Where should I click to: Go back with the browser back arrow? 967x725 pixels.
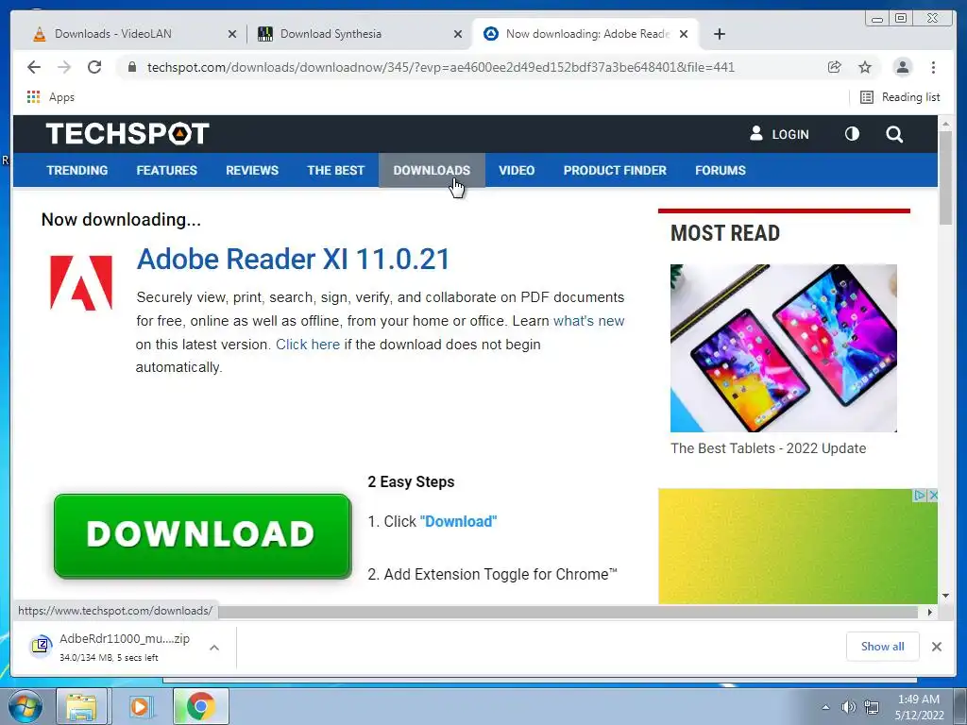pos(34,67)
